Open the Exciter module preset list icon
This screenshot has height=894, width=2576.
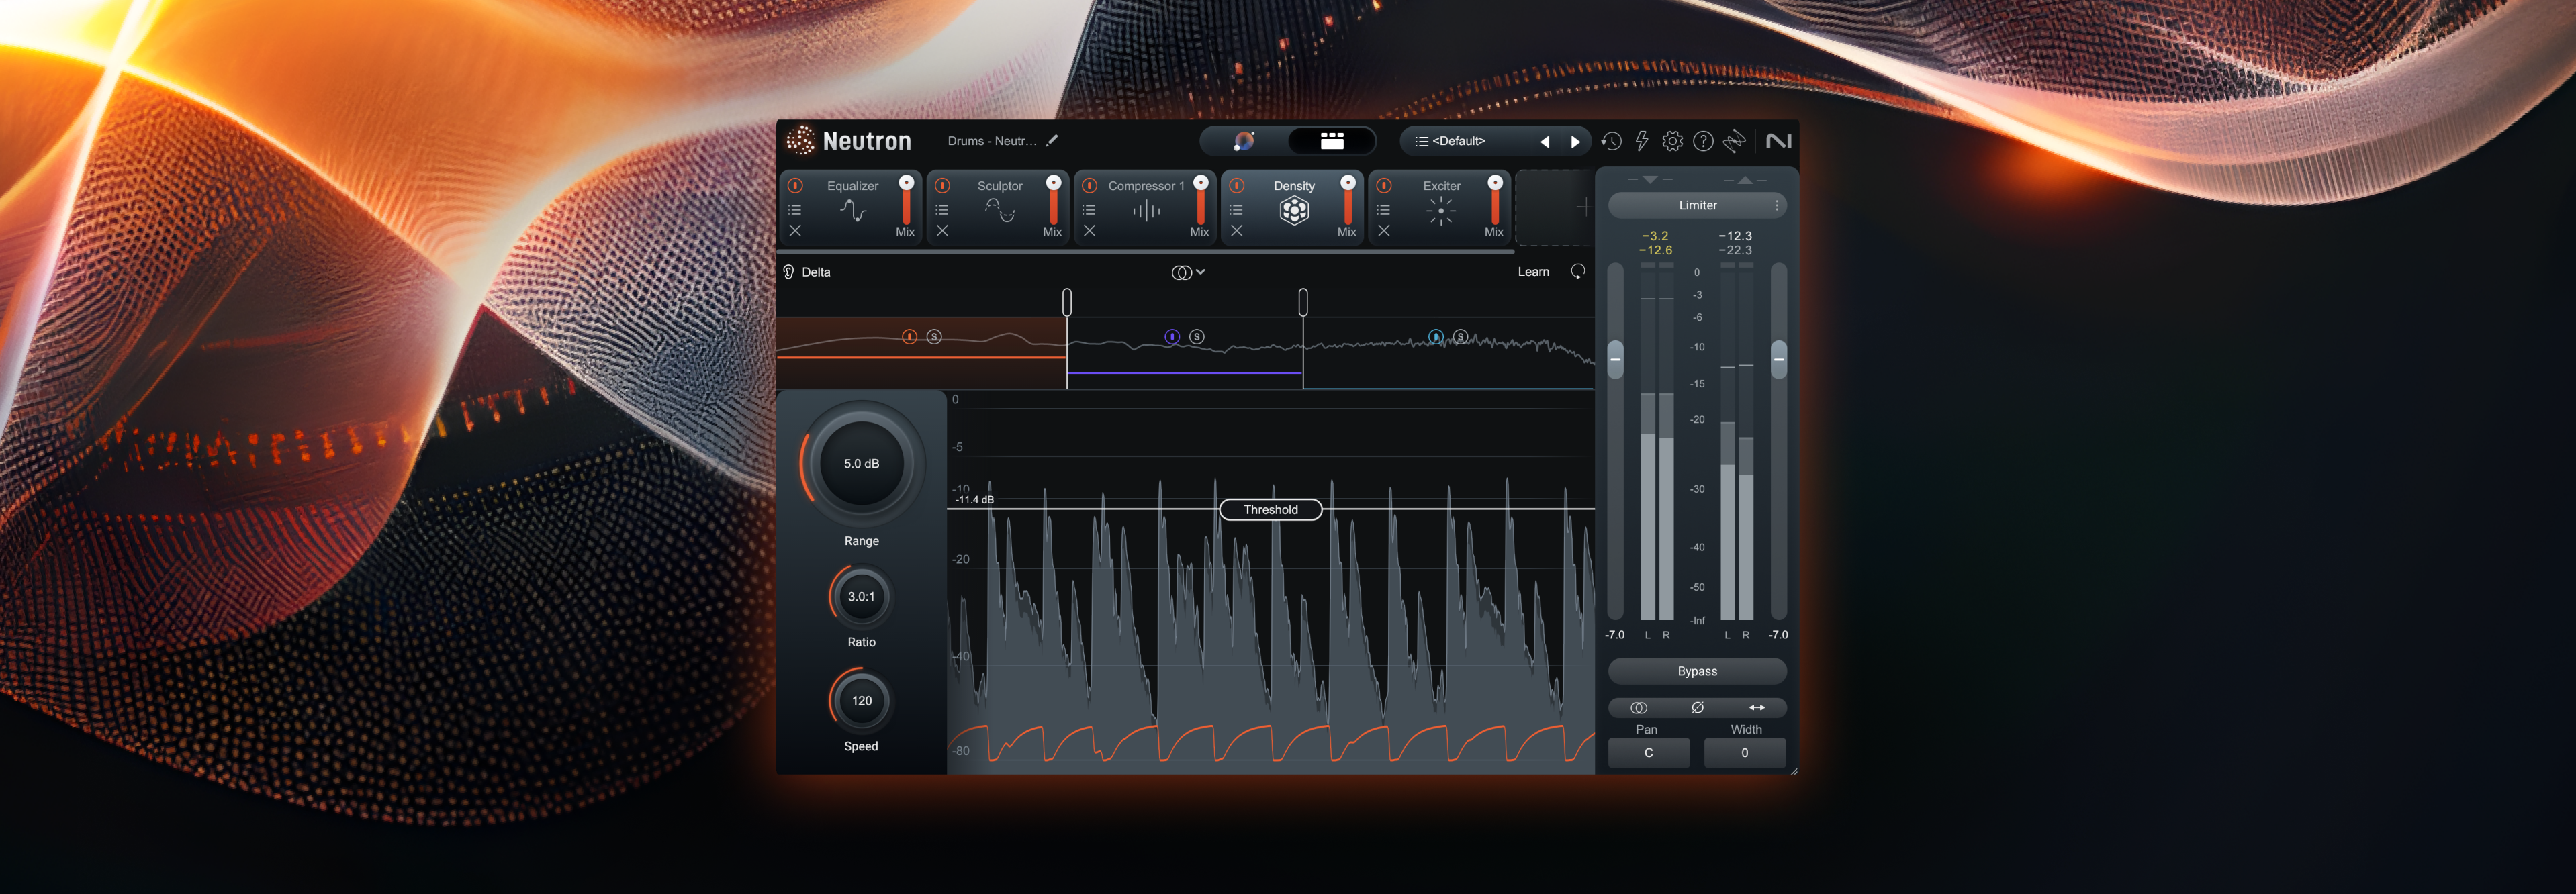click(x=1384, y=210)
